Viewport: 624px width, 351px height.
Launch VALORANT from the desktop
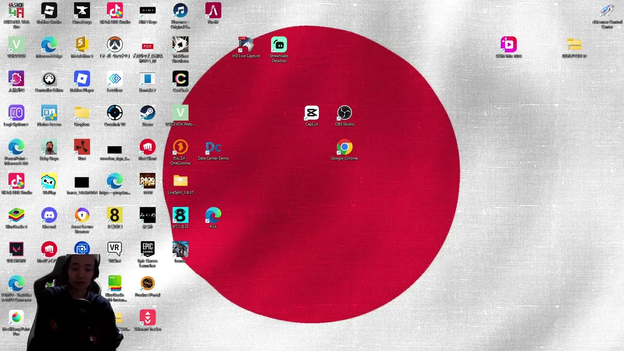coord(16,250)
